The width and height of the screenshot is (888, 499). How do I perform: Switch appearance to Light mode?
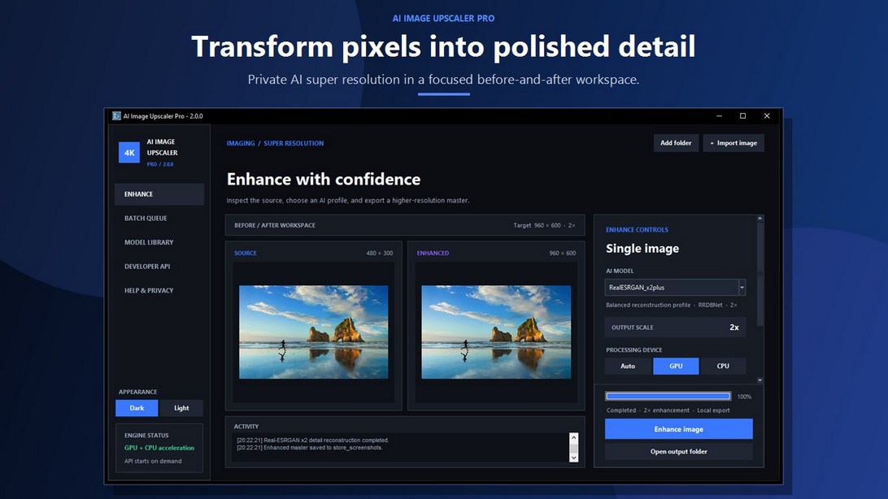181,408
